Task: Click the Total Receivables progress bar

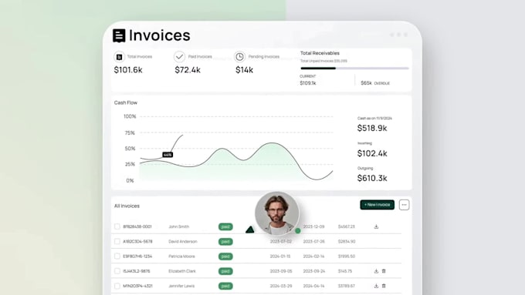Action: (x=354, y=68)
